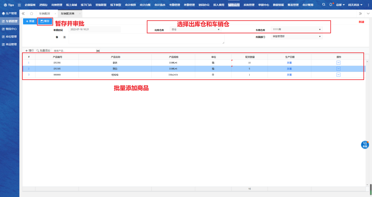372x197 pixels.
Task: Open the search magnifier in top bar
Action: click(323, 5)
